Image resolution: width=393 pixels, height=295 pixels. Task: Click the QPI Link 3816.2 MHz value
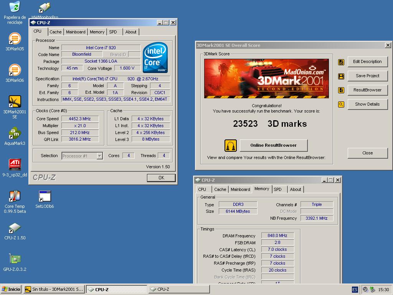point(80,139)
